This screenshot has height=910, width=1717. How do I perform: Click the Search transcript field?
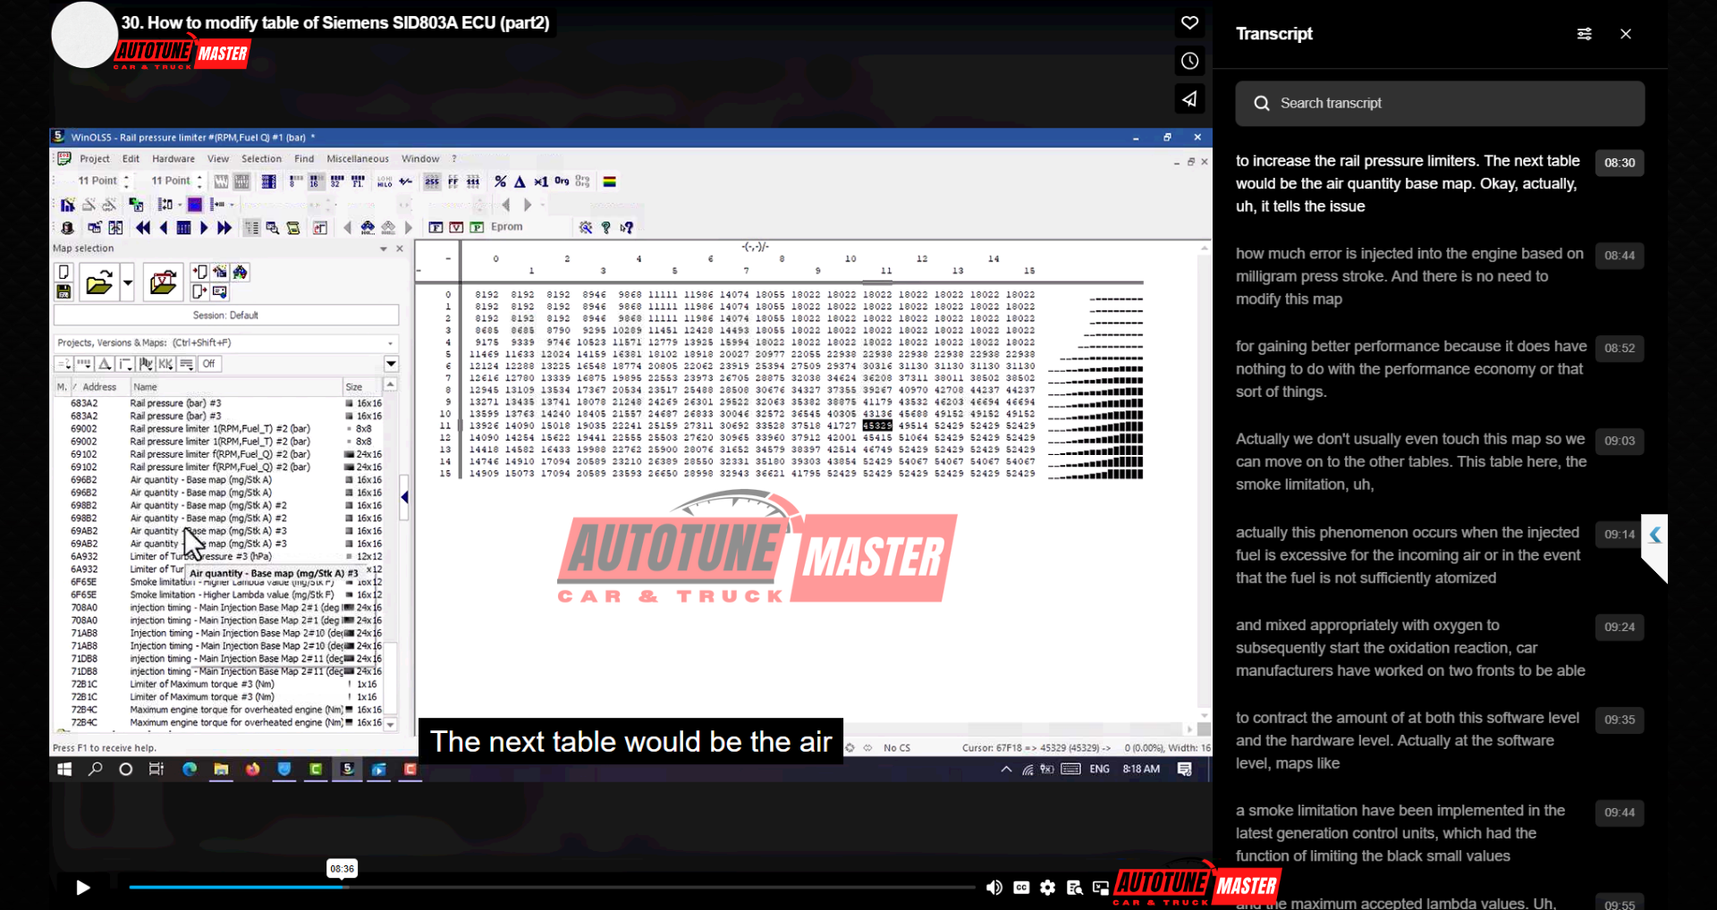[x=1440, y=104]
